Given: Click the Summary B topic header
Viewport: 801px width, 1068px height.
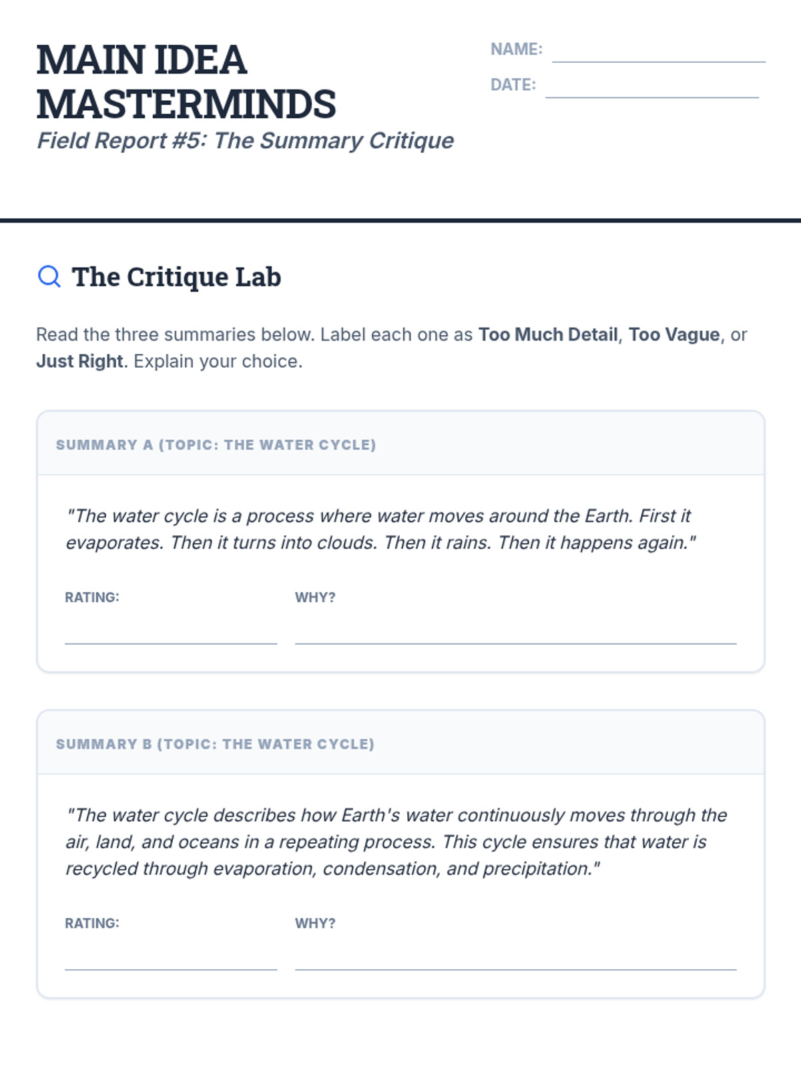Looking at the screenshot, I should click(215, 744).
